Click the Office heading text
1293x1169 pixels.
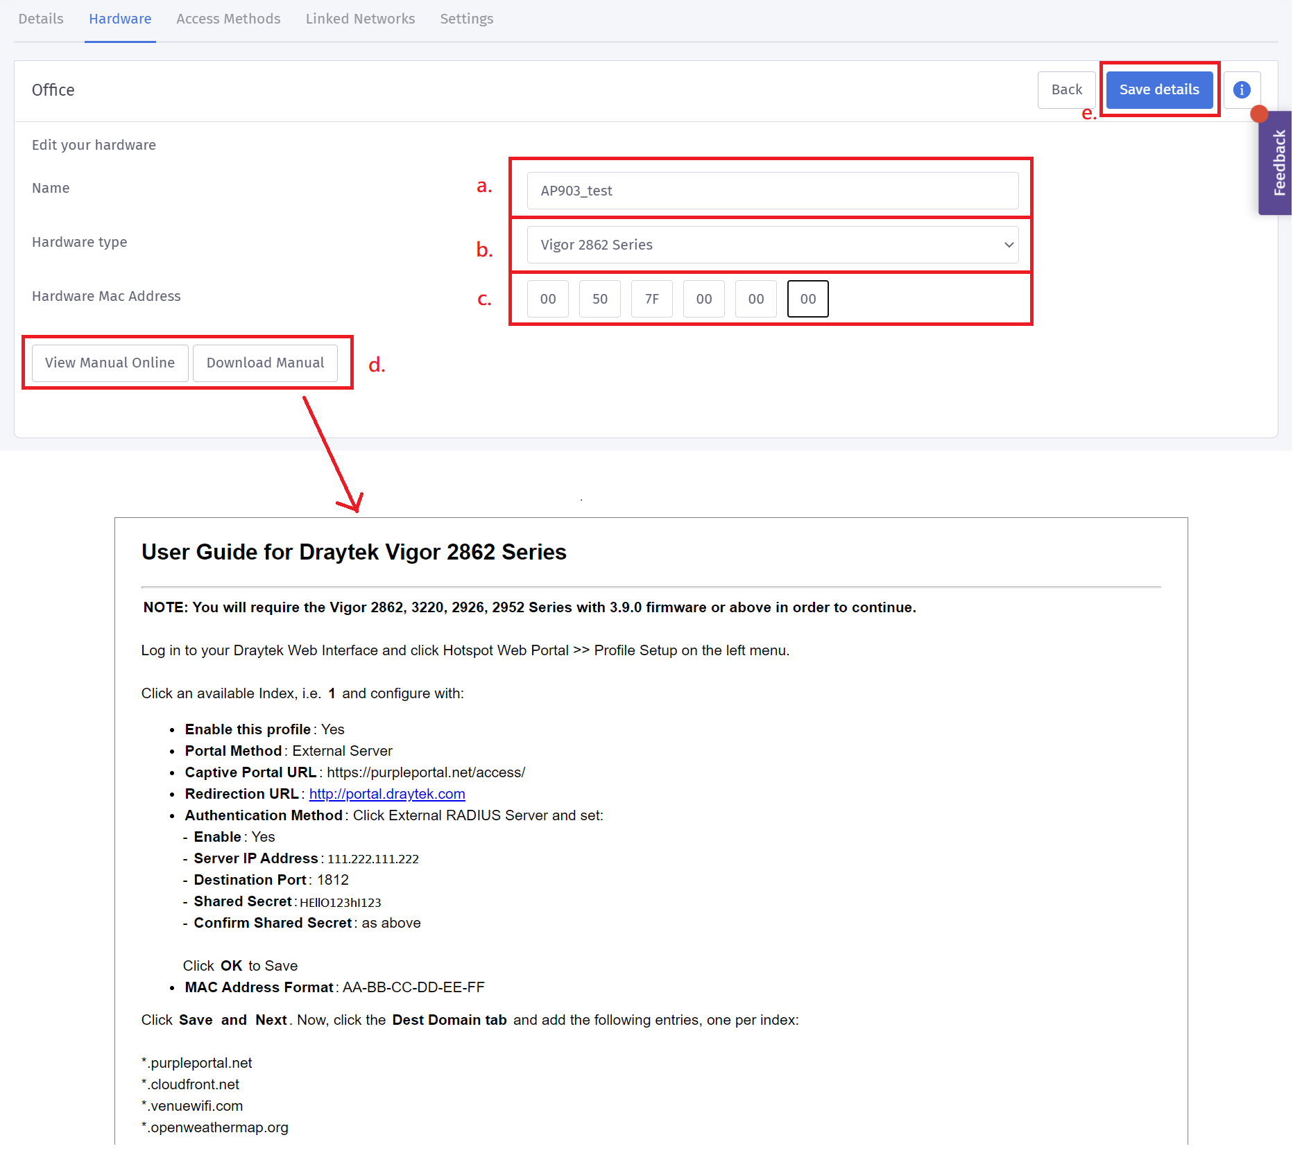coord(53,90)
